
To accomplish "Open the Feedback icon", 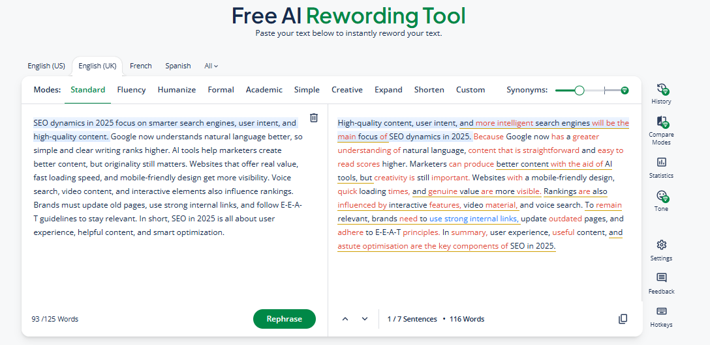I will [x=662, y=278].
